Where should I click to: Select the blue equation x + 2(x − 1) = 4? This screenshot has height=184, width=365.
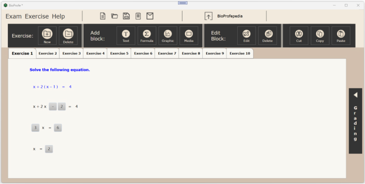52,87
